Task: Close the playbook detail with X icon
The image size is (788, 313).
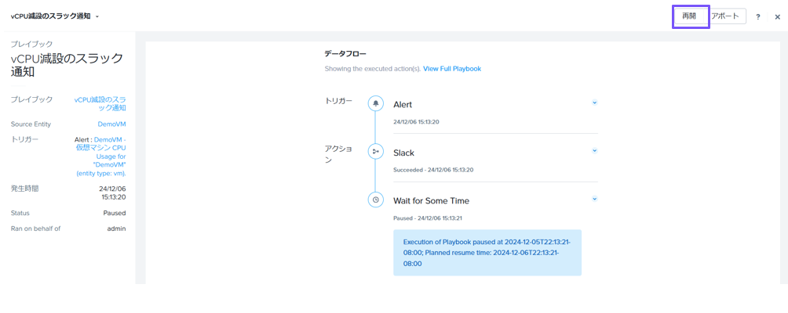Action: [778, 17]
